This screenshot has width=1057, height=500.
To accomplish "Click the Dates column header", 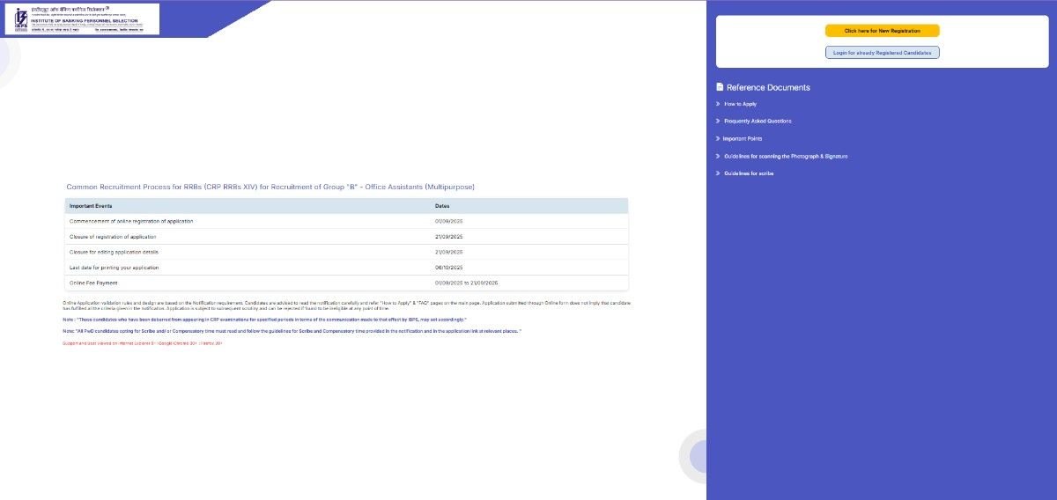I will (x=442, y=206).
